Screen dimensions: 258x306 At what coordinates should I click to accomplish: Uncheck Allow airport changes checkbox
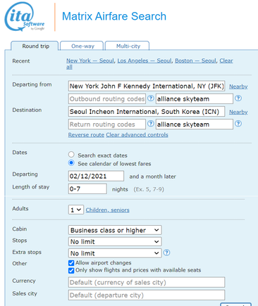click(71, 263)
